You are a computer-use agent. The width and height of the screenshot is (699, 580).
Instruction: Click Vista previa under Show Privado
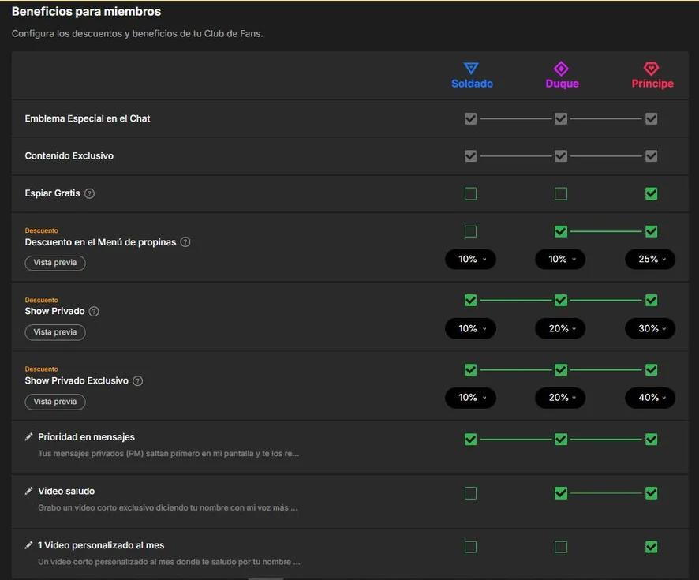point(55,332)
